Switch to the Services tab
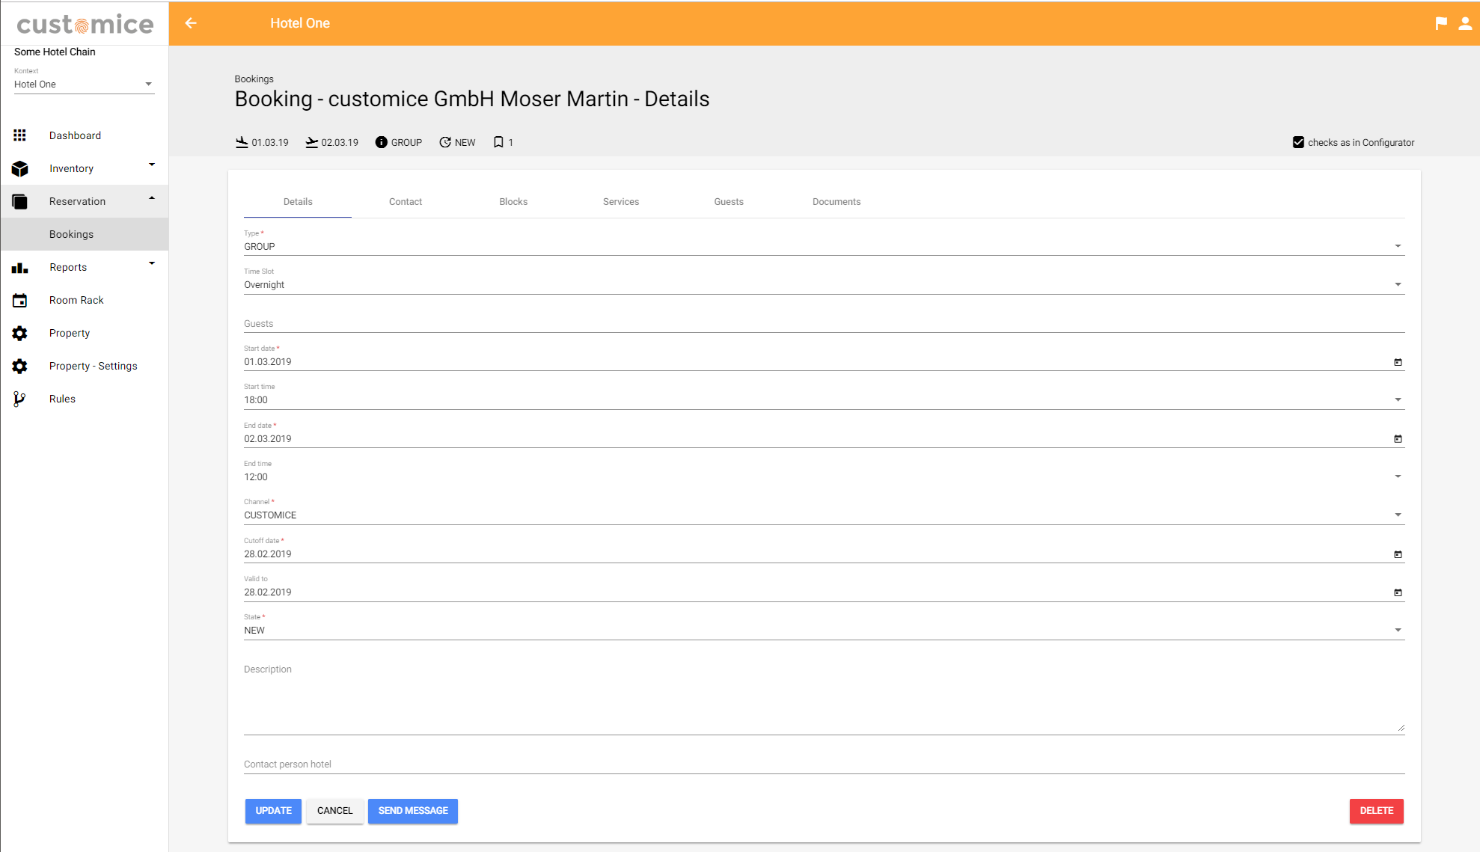1480x852 pixels. pos(621,202)
